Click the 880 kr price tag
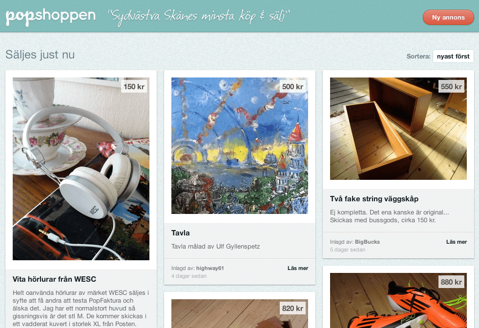 [x=451, y=282]
